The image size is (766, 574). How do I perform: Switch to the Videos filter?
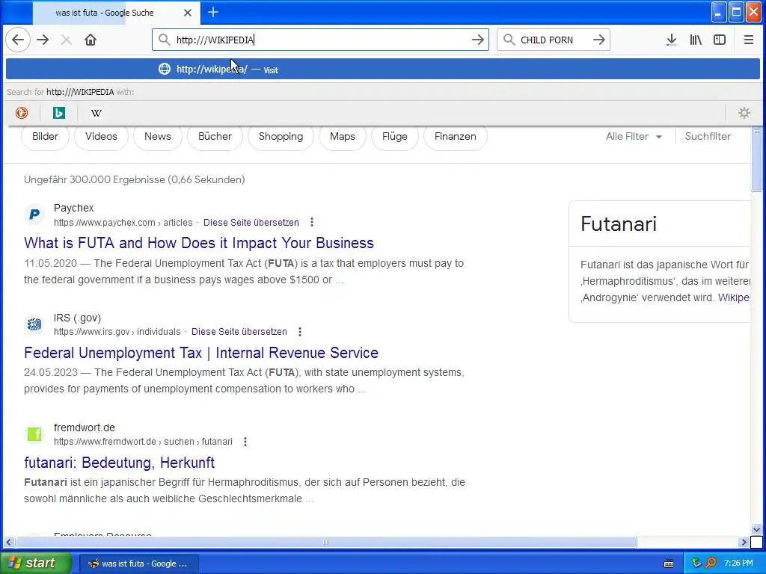pyautogui.click(x=101, y=137)
